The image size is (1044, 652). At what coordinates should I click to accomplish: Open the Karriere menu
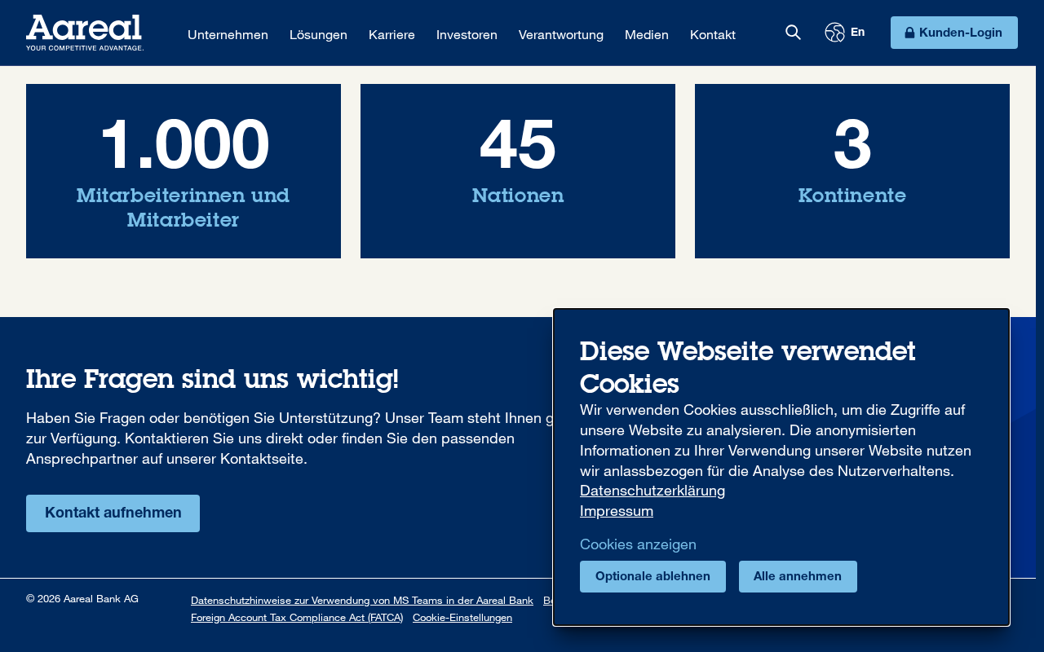(x=391, y=34)
